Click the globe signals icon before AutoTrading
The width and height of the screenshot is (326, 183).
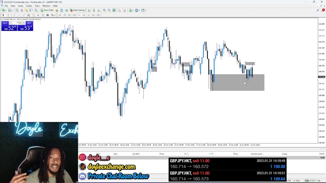tap(66, 10)
